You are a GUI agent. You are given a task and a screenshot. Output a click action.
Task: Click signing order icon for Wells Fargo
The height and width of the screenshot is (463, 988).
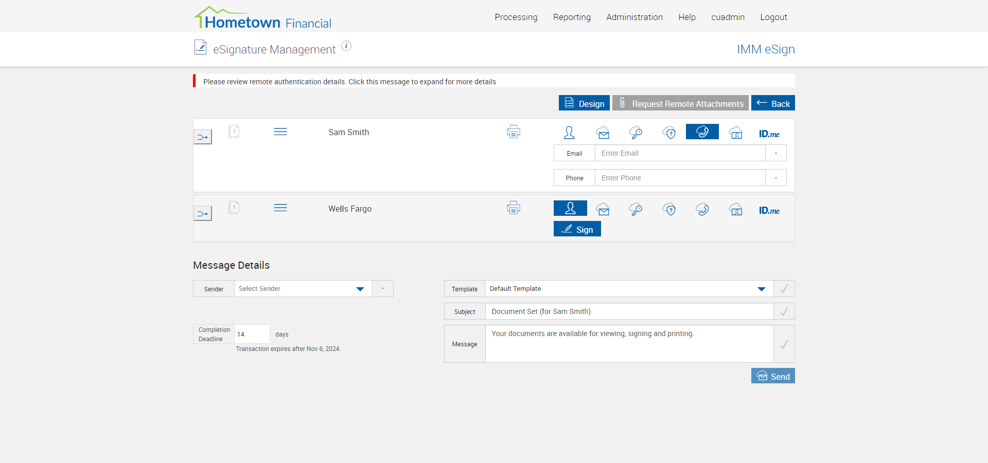(x=203, y=213)
